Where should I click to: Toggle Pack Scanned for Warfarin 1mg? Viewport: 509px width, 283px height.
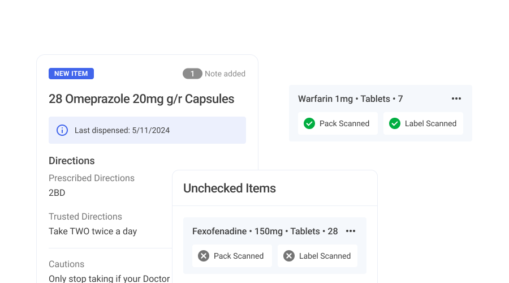click(x=338, y=123)
